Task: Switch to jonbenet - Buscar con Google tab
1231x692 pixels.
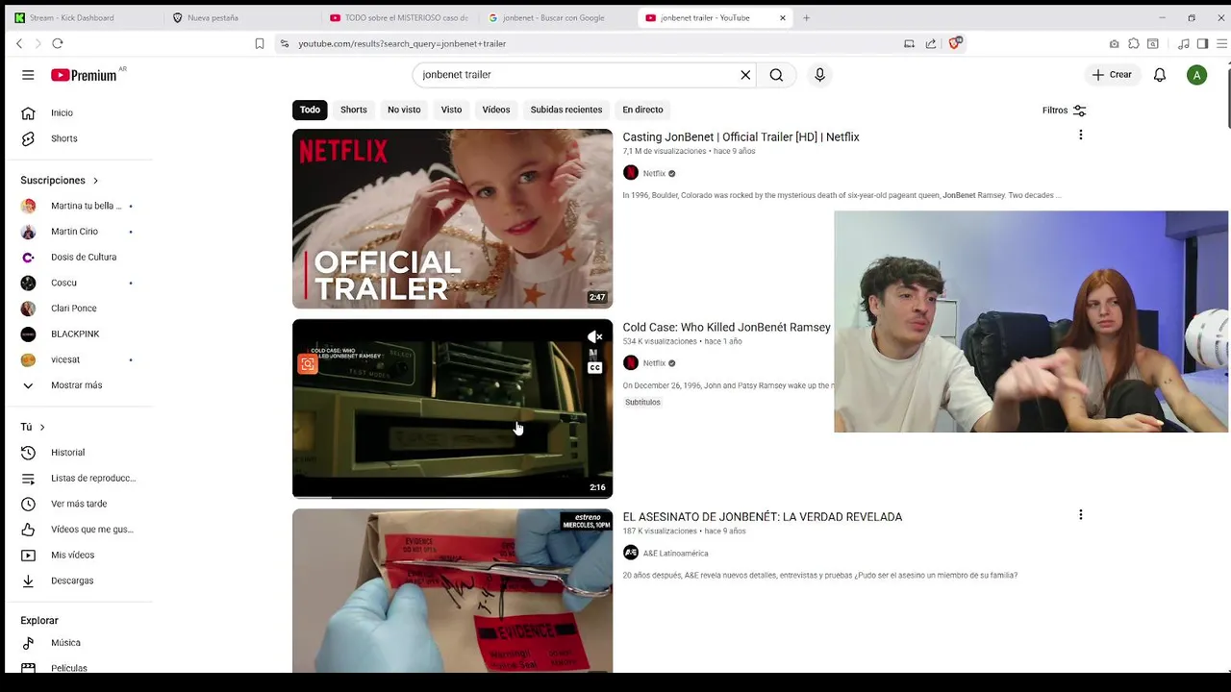Action: pos(554,17)
